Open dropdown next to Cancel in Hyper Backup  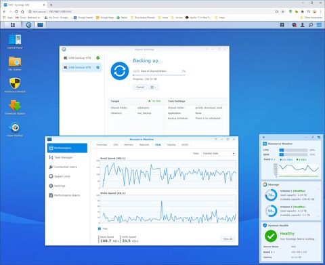pos(154,87)
